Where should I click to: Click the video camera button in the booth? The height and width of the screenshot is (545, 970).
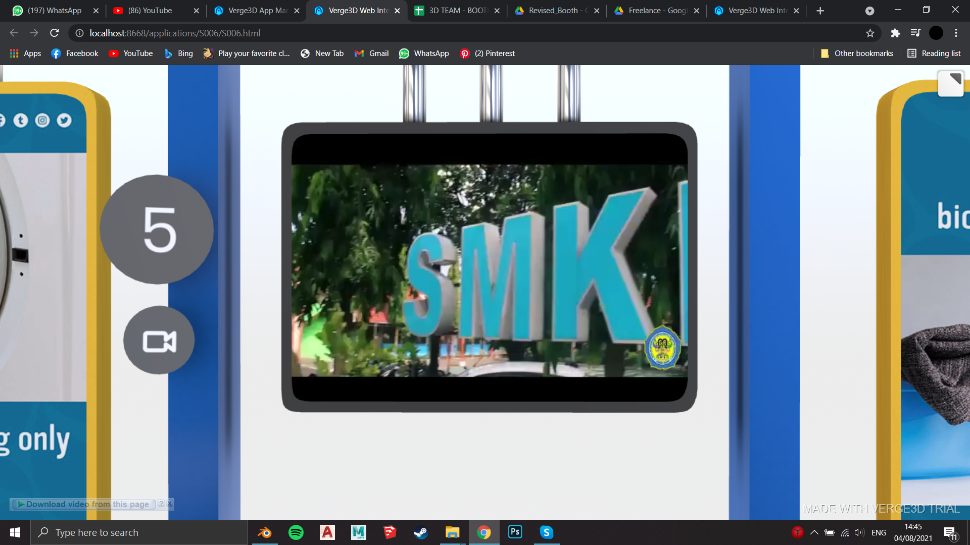159,341
